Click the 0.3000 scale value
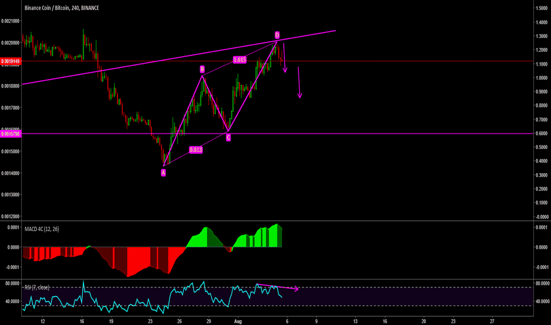 click(542, 175)
